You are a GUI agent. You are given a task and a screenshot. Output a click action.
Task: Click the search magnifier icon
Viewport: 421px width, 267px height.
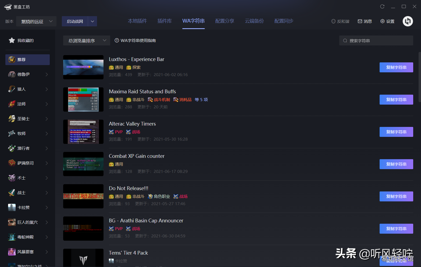point(345,41)
